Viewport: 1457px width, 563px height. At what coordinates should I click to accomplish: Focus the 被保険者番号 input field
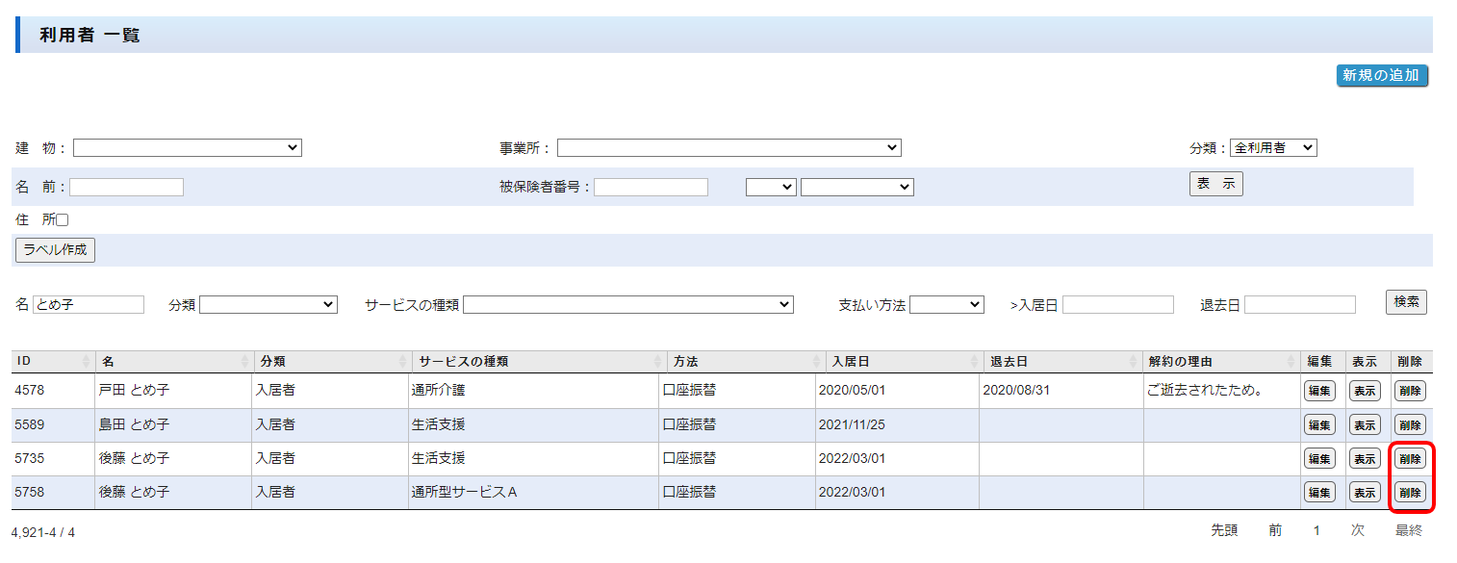(x=651, y=188)
